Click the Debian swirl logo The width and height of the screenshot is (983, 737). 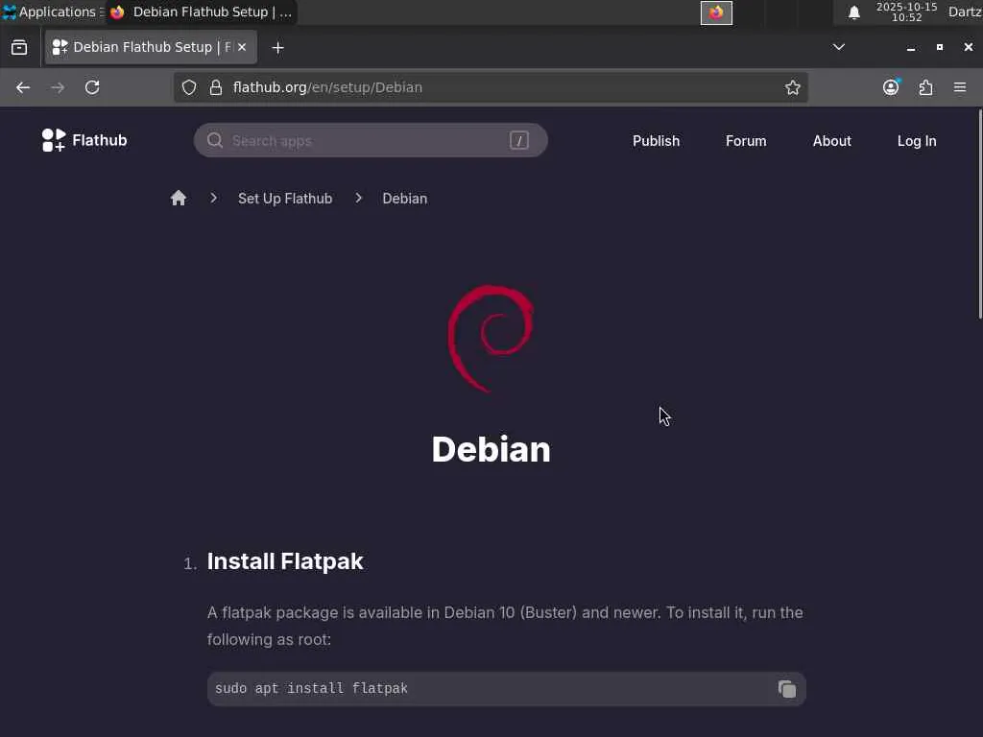(491, 339)
